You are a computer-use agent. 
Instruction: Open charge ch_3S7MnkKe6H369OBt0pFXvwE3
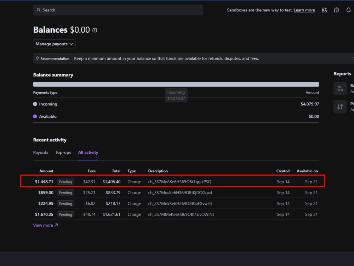point(180,204)
